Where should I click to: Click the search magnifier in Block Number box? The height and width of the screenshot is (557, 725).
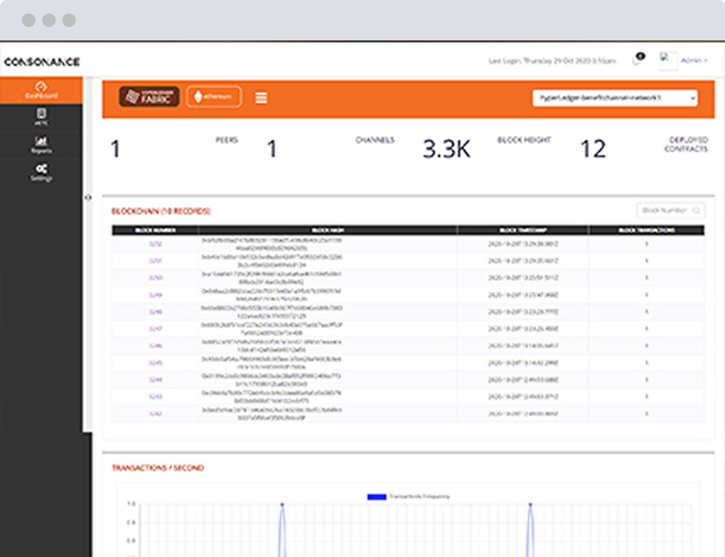tap(696, 210)
